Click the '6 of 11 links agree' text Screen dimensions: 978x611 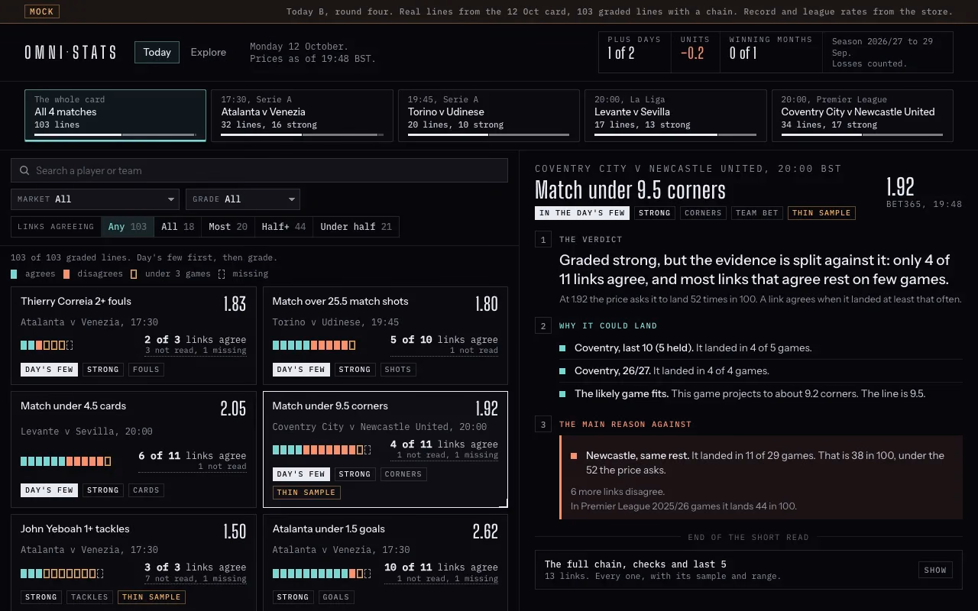192,456
